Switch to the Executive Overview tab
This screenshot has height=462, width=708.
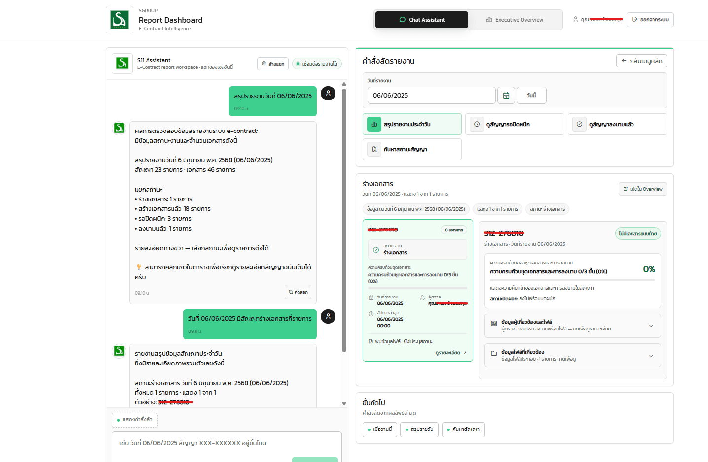click(x=515, y=20)
